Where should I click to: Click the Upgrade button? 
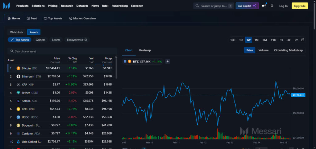(300, 6)
